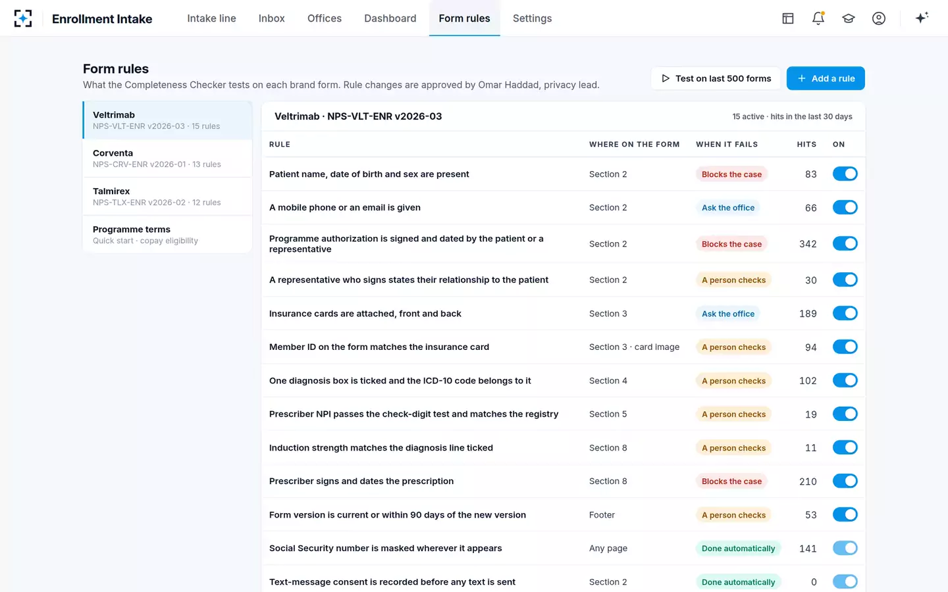Toggle the prescriber signs and dates rule

point(845,481)
